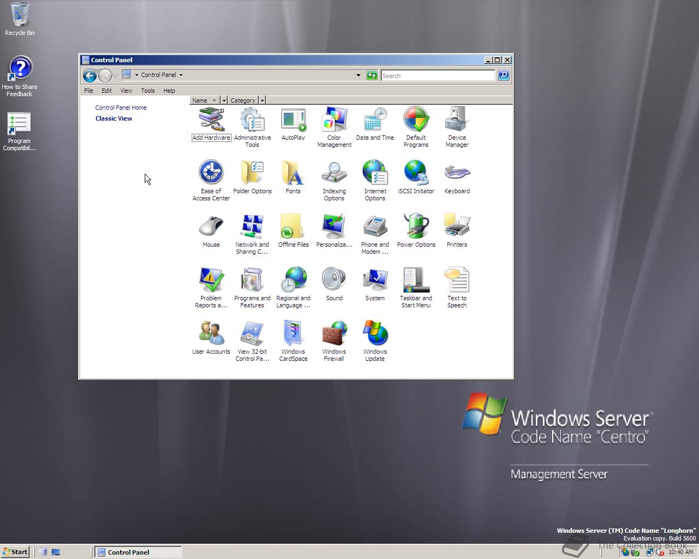The height and width of the screenshot is (559, 699).
Task: Open Date and Time settings
Action: tap(375, 124)
